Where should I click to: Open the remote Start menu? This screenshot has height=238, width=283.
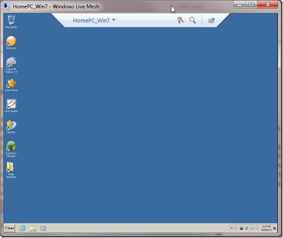pyautogui.click(x=9, y=228)
